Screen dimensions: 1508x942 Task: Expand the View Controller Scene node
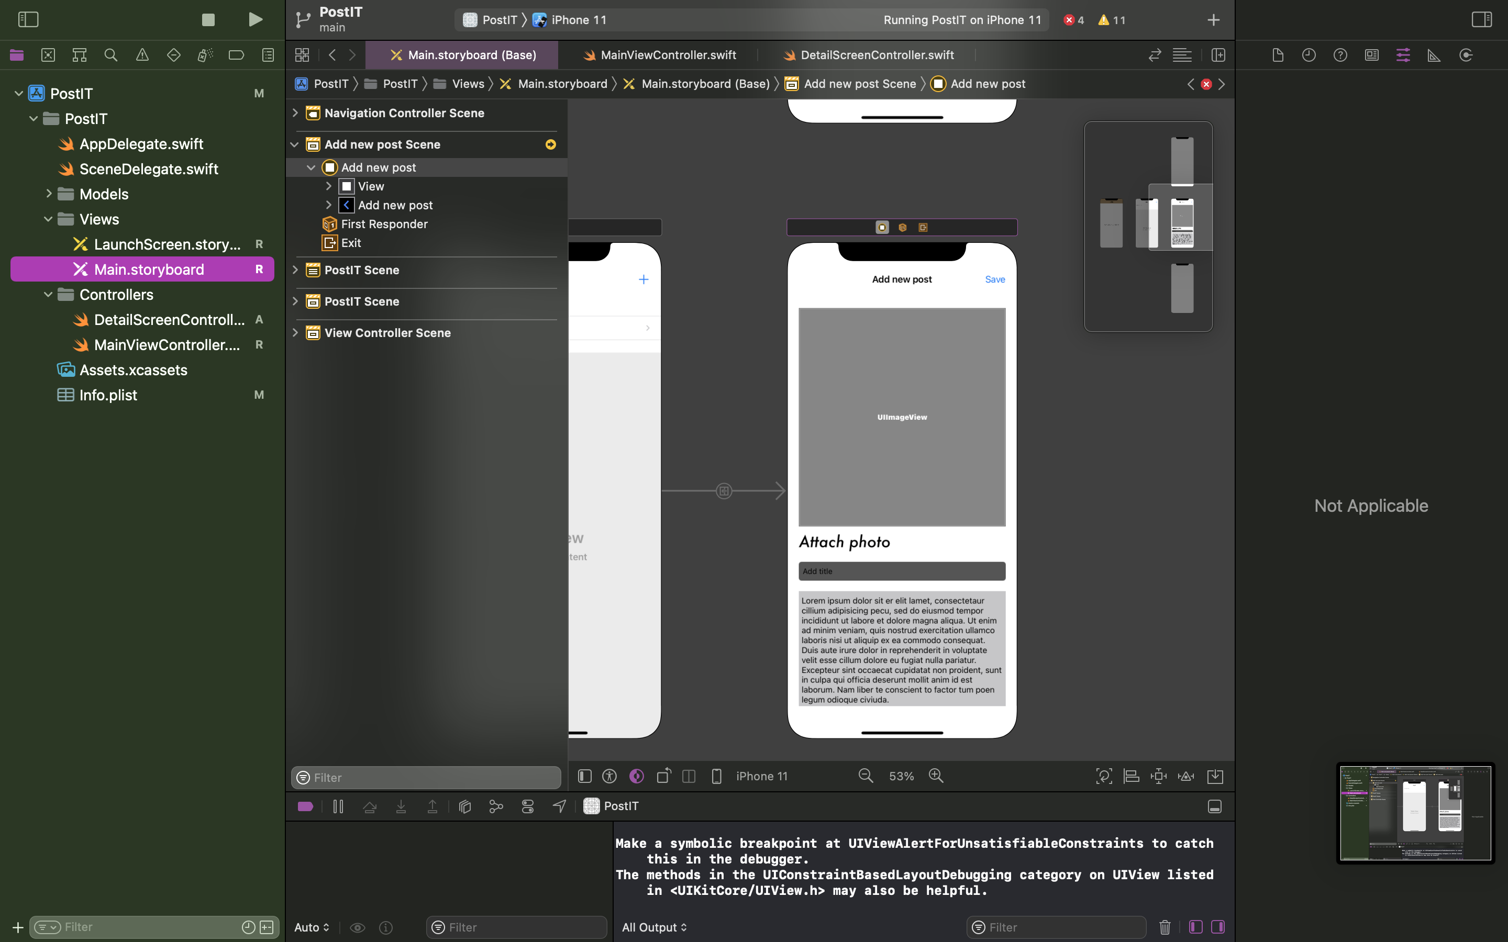point(294,332)
